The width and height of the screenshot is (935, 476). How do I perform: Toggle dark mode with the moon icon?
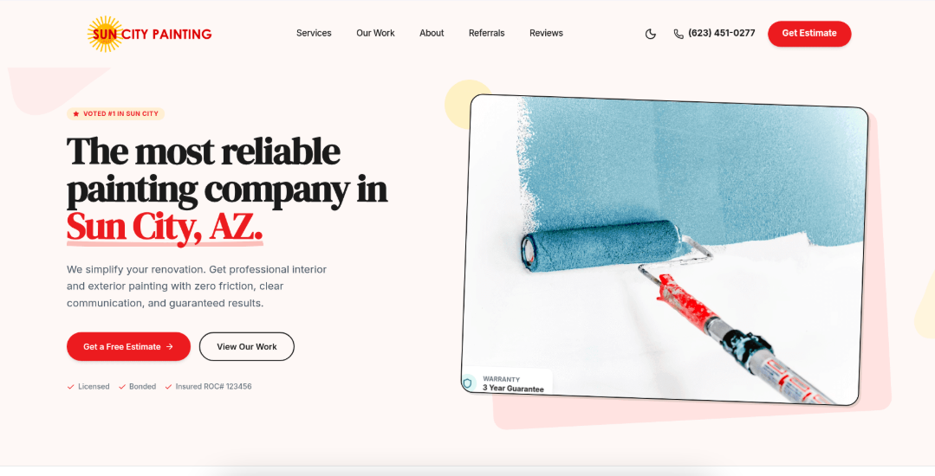tap(651, 34)
